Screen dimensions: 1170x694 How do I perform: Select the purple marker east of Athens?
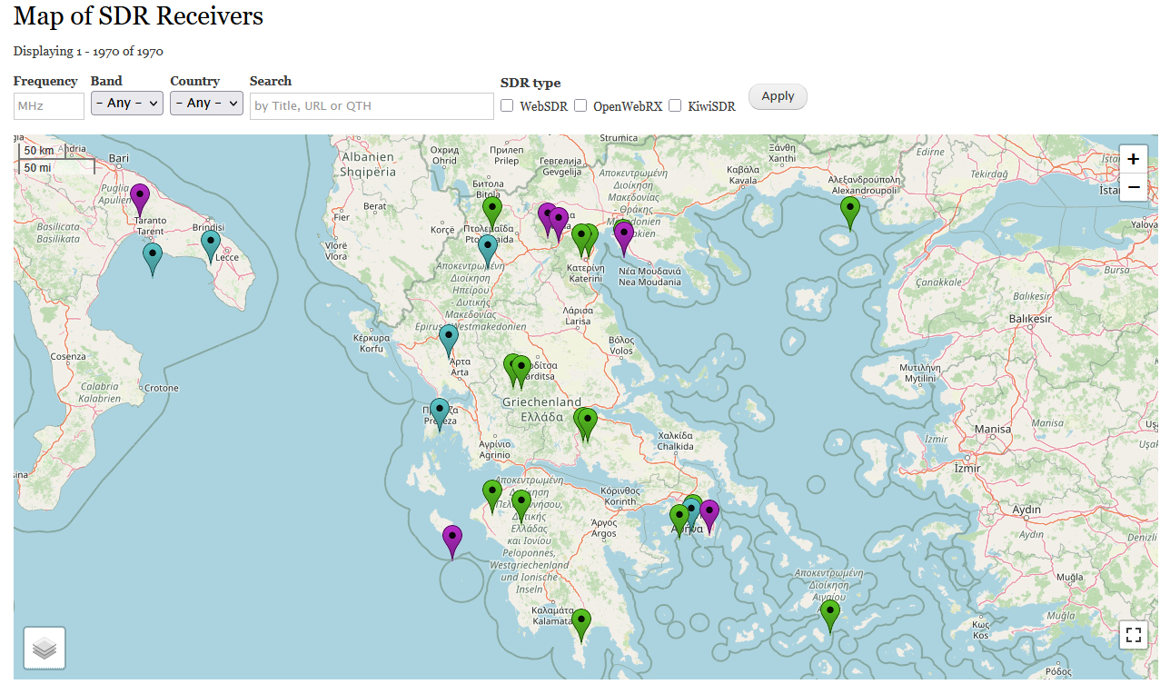click(x=709, y=516)
